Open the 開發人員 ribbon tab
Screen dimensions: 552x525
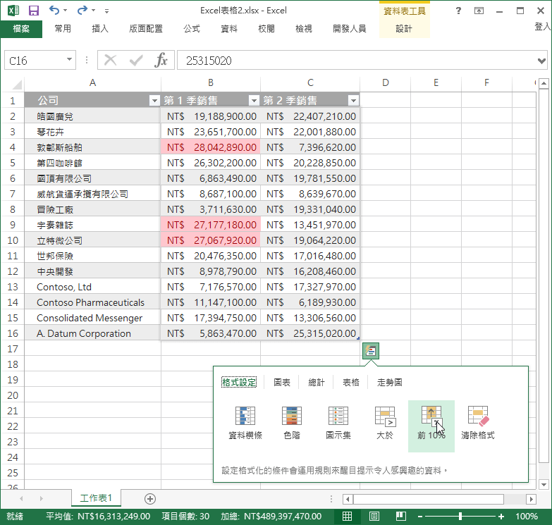[349, 28]
